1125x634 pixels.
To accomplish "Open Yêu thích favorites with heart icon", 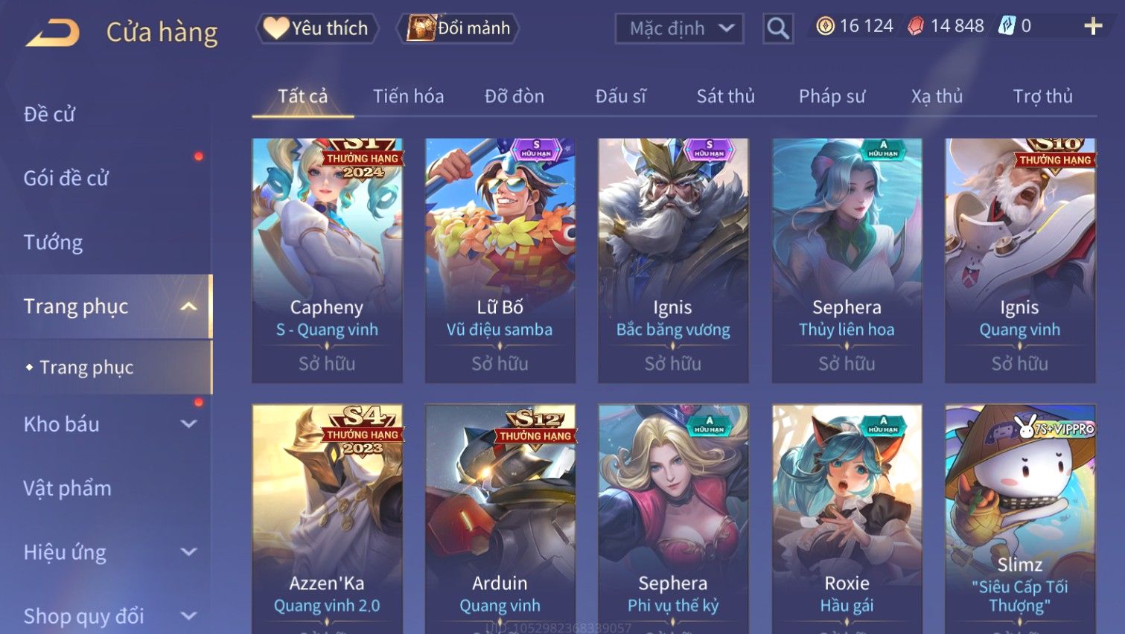I will tap(317, 28).
